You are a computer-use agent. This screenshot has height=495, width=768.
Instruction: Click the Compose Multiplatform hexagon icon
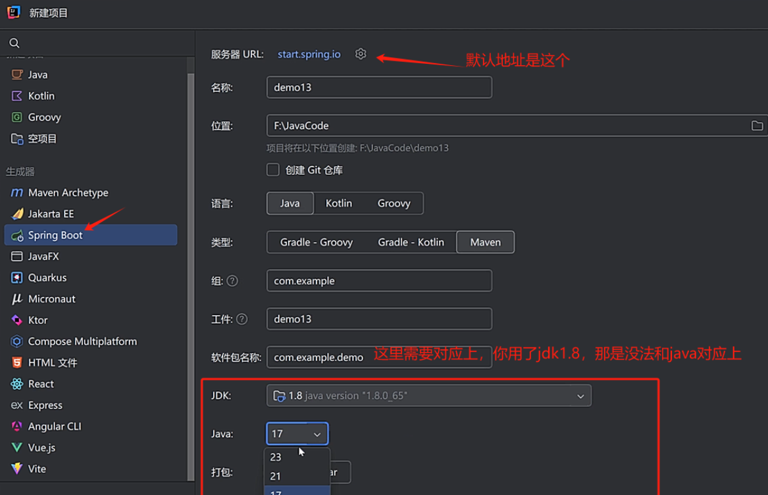click(x=16, y=341)
